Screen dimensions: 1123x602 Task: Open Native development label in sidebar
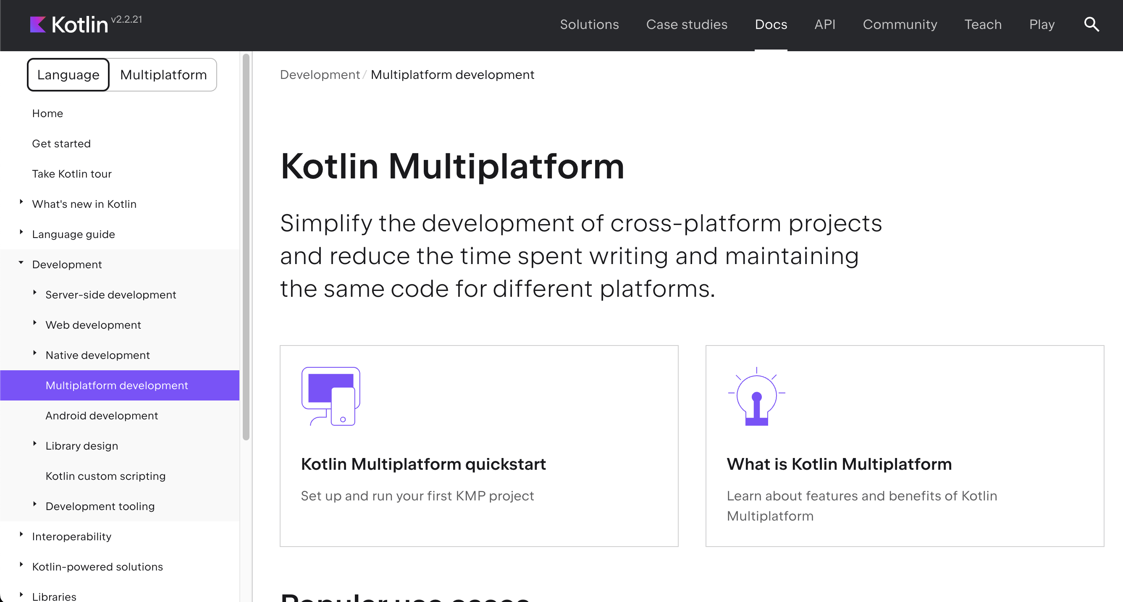coord(98,355)
